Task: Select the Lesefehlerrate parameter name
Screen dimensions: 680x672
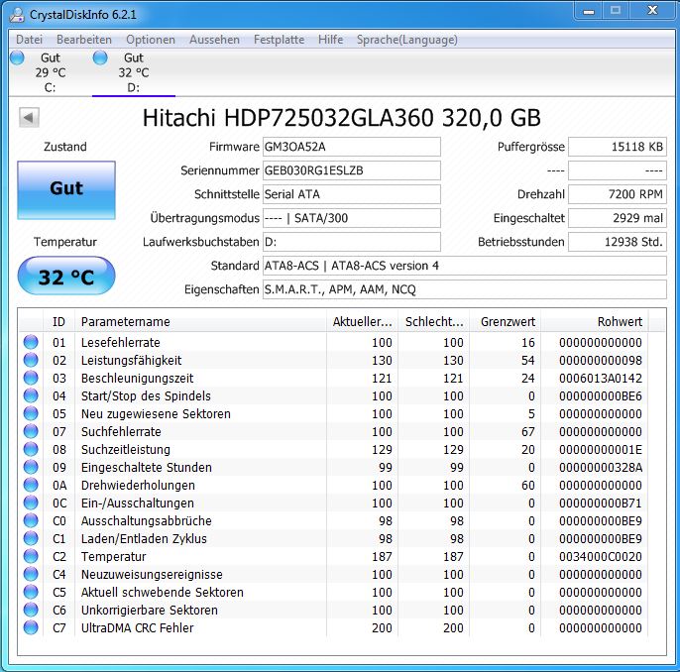Action: (x=121, y=343)
